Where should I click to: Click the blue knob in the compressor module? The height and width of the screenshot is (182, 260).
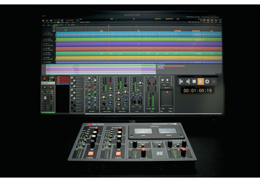click(110, 103)
